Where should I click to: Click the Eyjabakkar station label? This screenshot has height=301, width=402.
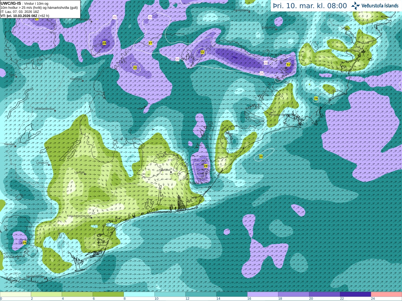[269, 27]
